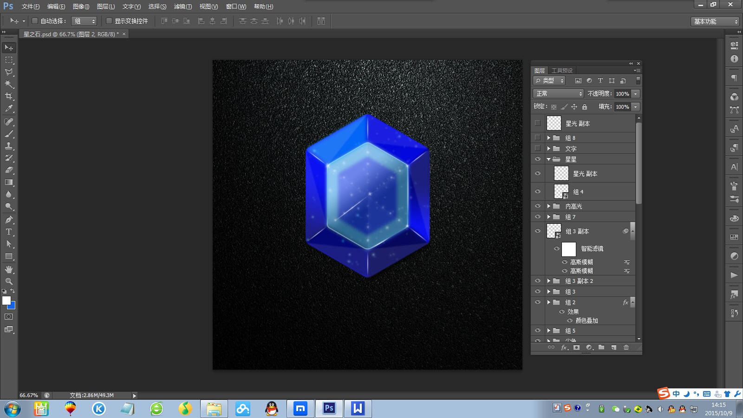Add a layer mask
This screenshot has height=418, width=743.
pyautogui.click(x=576, y=347)
